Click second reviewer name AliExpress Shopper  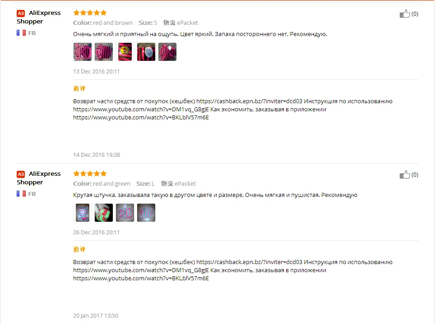click(38, 178)
